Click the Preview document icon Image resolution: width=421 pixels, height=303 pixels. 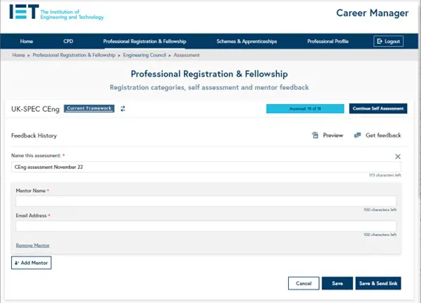[x=315, y=135]
